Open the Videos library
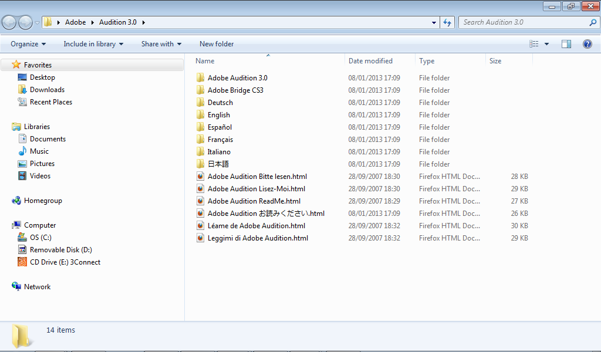 tap(40, 176)
